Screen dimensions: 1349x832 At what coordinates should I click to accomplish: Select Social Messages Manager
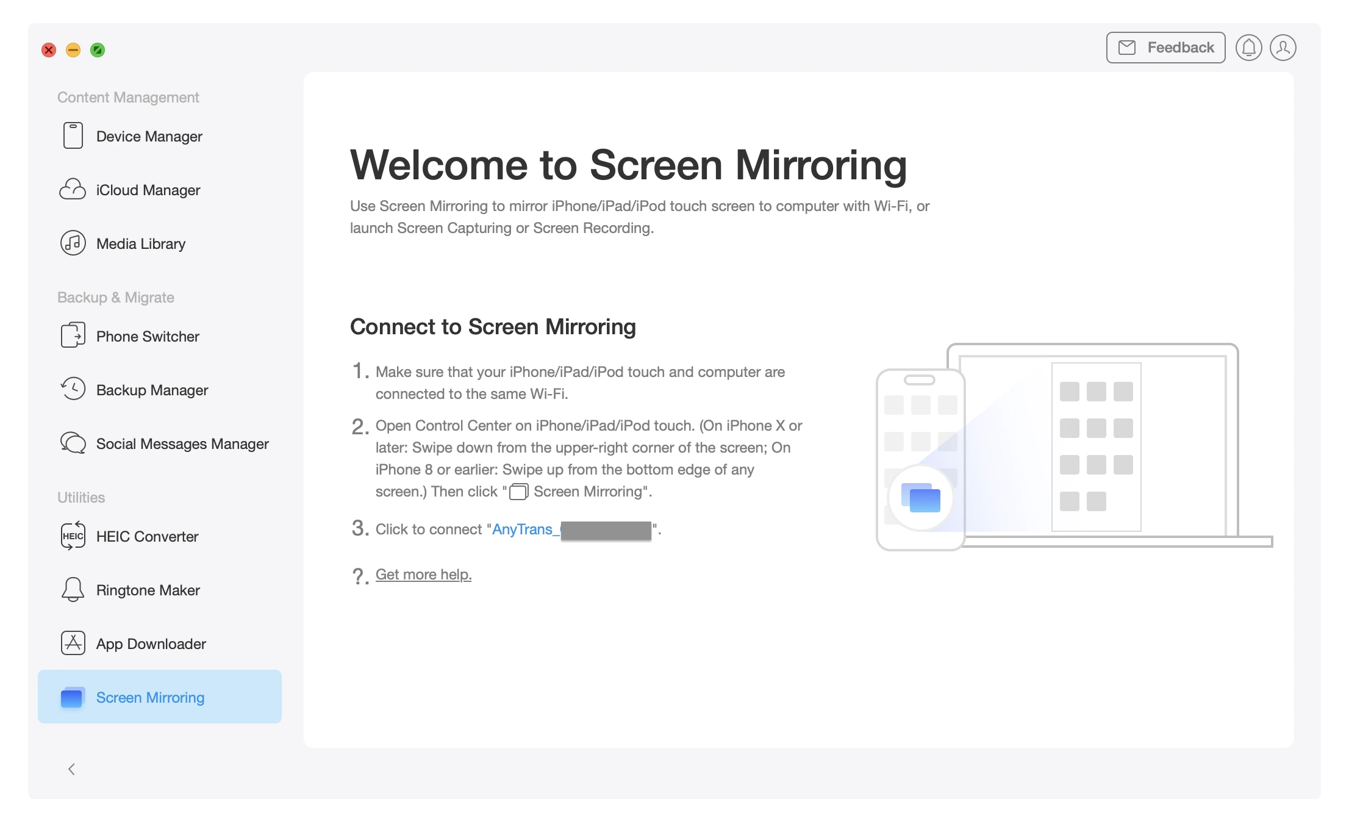182,443
